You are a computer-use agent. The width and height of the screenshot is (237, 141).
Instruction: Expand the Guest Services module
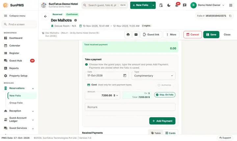[x=33, y=129]
